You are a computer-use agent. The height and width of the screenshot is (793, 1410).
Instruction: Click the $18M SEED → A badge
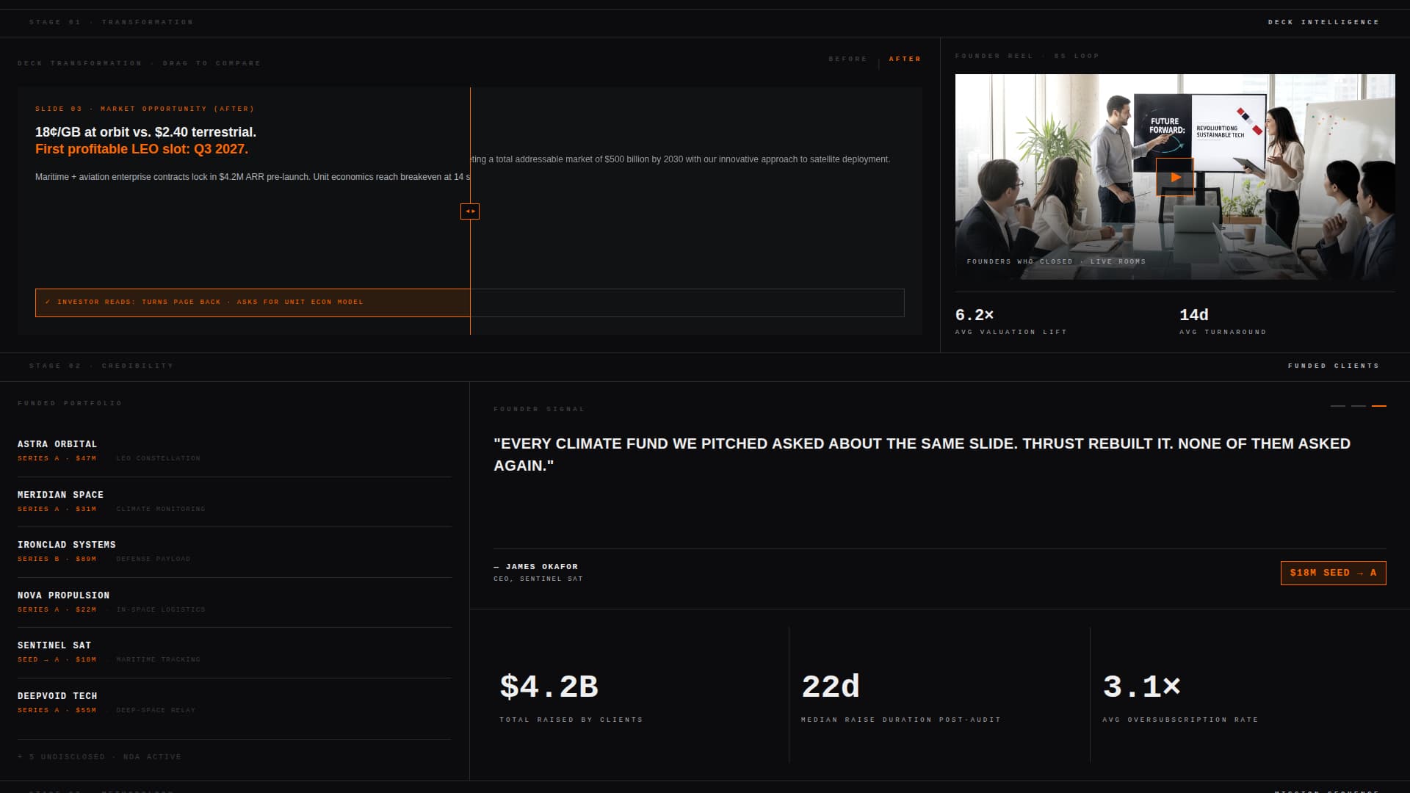(1333, 573)
